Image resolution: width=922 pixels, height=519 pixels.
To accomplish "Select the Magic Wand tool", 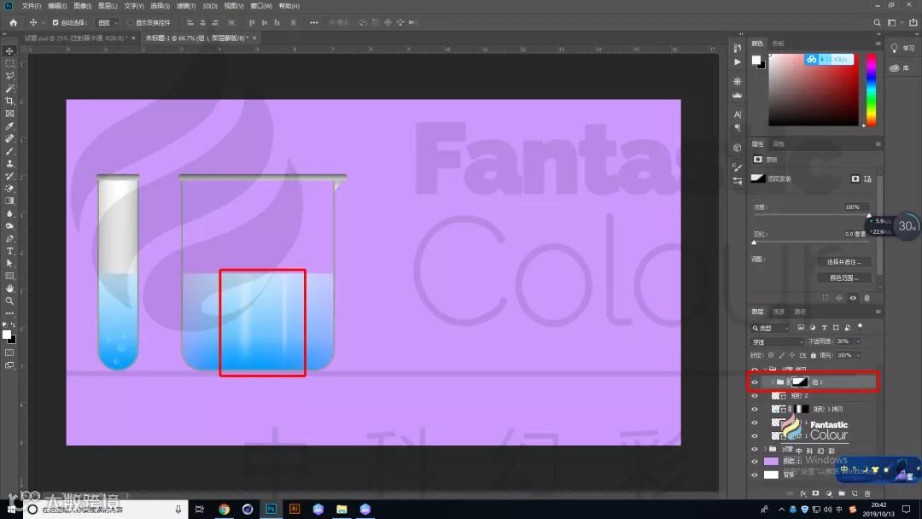I will point(9,88).
